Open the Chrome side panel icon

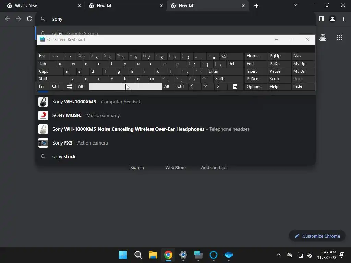[x=322, y=19]
